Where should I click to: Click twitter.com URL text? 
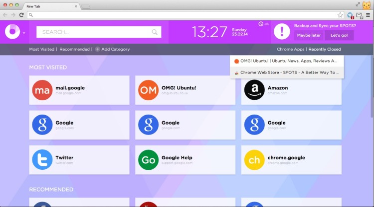(x=64, y=163)
